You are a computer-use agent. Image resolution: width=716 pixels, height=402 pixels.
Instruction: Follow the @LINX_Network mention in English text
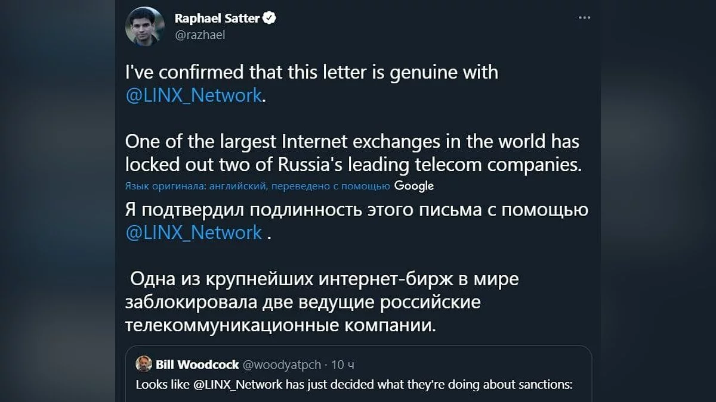coord(193,95)
